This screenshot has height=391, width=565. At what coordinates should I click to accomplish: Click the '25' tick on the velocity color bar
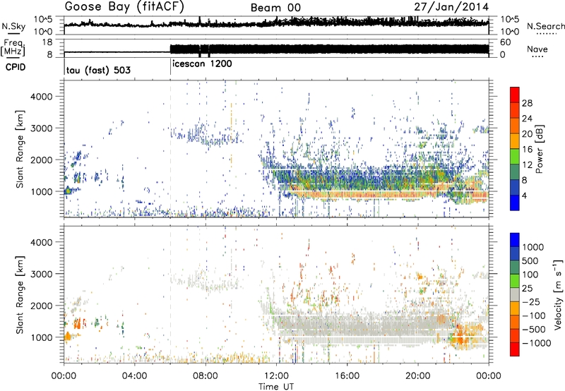coord(527,288)
